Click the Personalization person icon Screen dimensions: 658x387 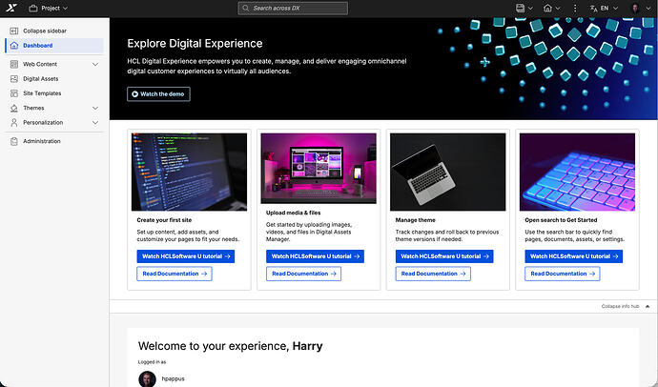14,122
